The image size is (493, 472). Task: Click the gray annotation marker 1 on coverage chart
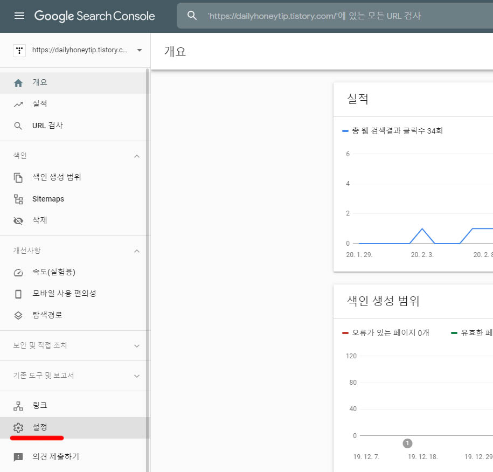click(x=407, y=443)
